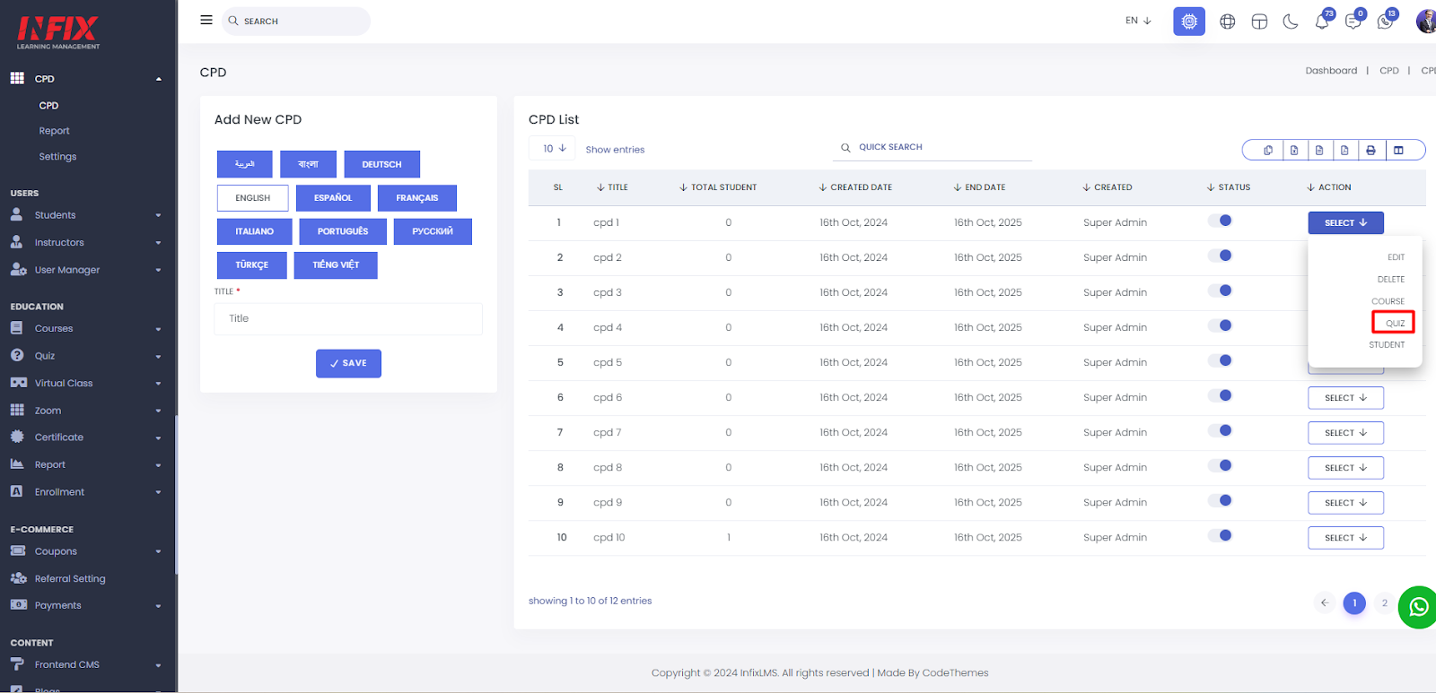Choose Edit from the action menu
The width and height of the screenshot is (1436, 693).
[1396, 257]
